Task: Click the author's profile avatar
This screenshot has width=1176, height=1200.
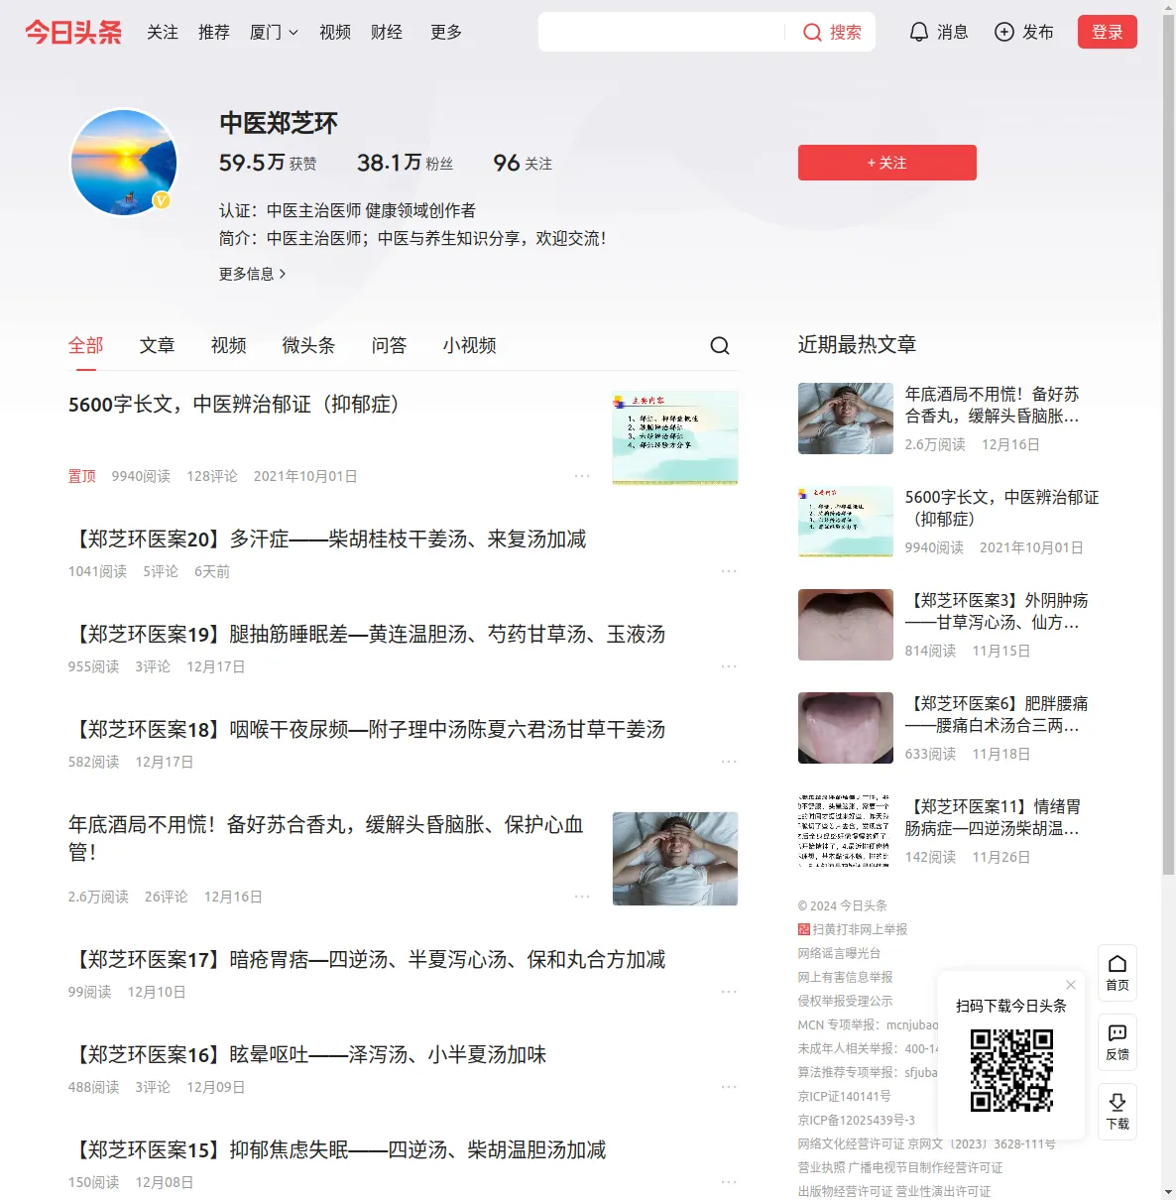Action: (x=124, y=163)
